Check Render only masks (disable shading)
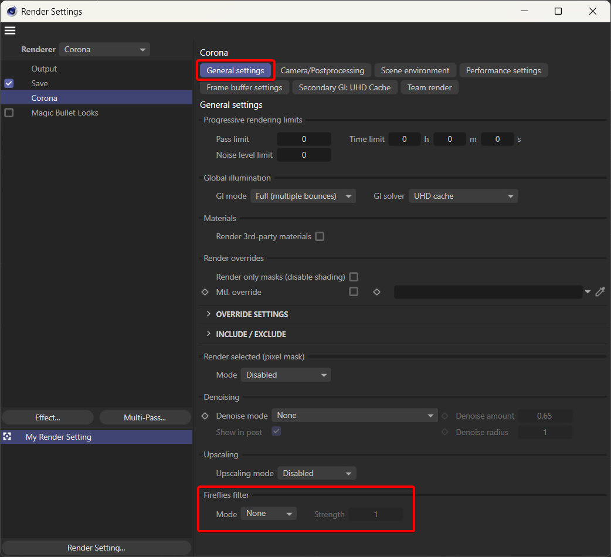 tap(354, 277)
